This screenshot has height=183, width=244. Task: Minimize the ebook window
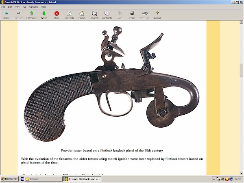[x=233, y=2]
